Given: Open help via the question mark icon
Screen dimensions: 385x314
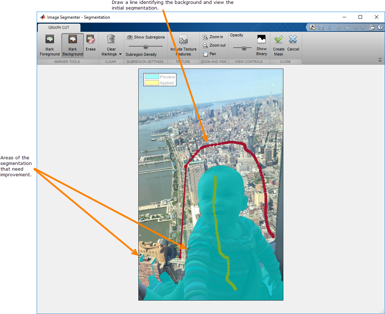Looking at the screenshot, I should 380,27.
